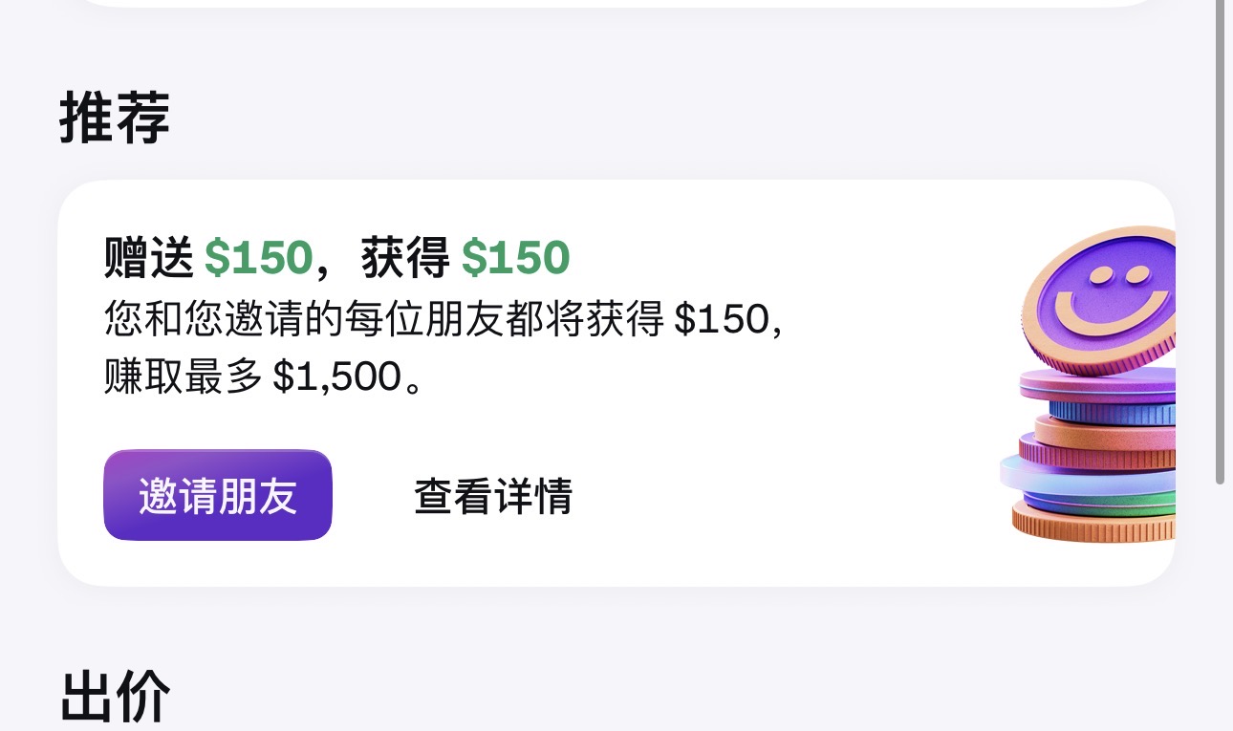Click the purple smiley face coin
Image resolution: width=1233 pixels, height=731 pixels.
tap(1099, 298)
